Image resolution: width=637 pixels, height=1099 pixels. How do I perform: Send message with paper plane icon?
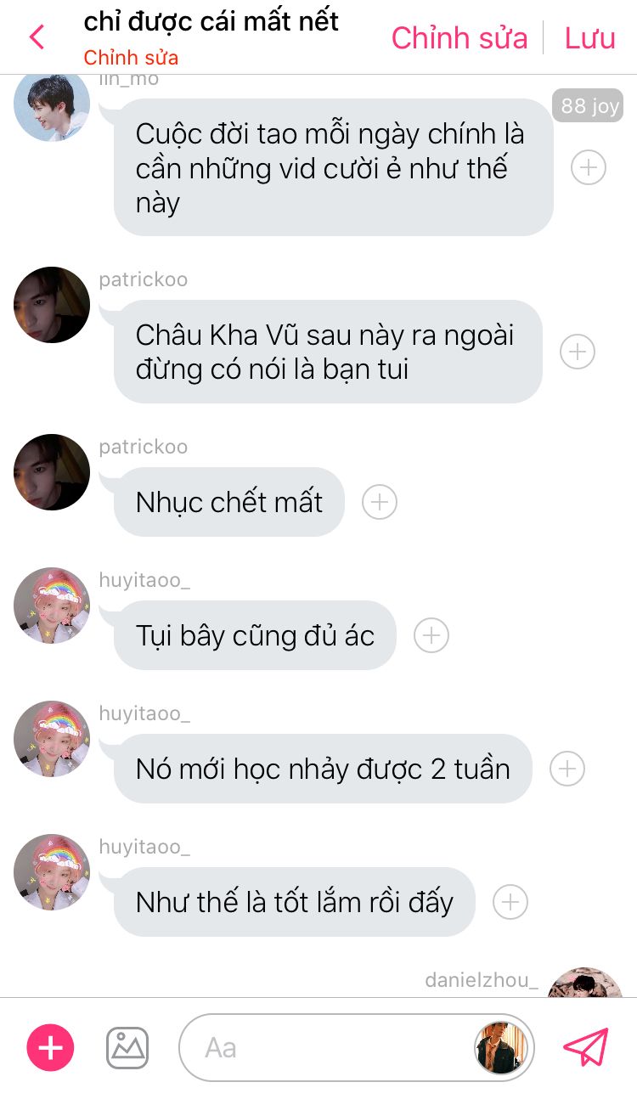[586, 1047]
